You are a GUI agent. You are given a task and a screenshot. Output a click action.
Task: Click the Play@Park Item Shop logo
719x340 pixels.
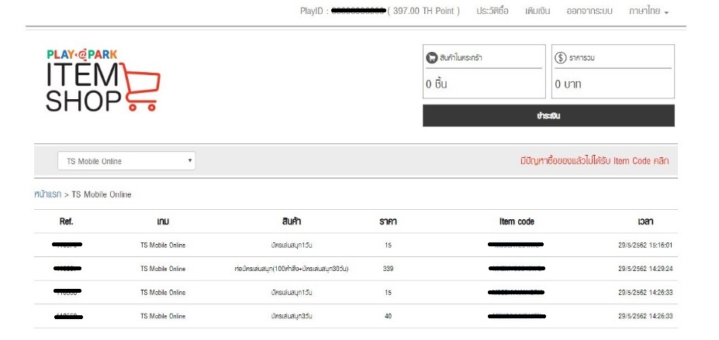[103, 81]
